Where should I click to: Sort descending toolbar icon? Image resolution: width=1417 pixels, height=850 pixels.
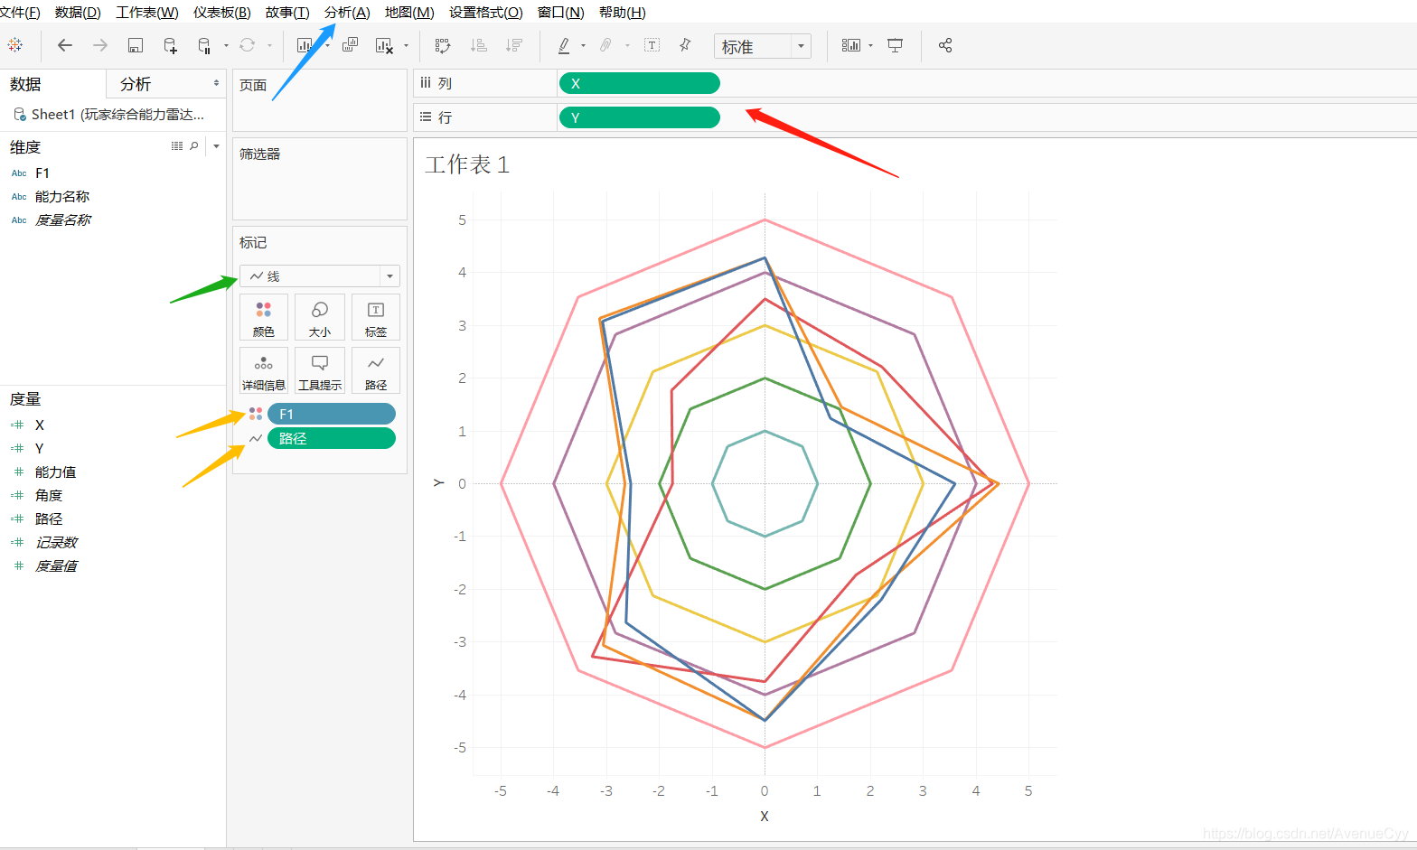(514, 45)
